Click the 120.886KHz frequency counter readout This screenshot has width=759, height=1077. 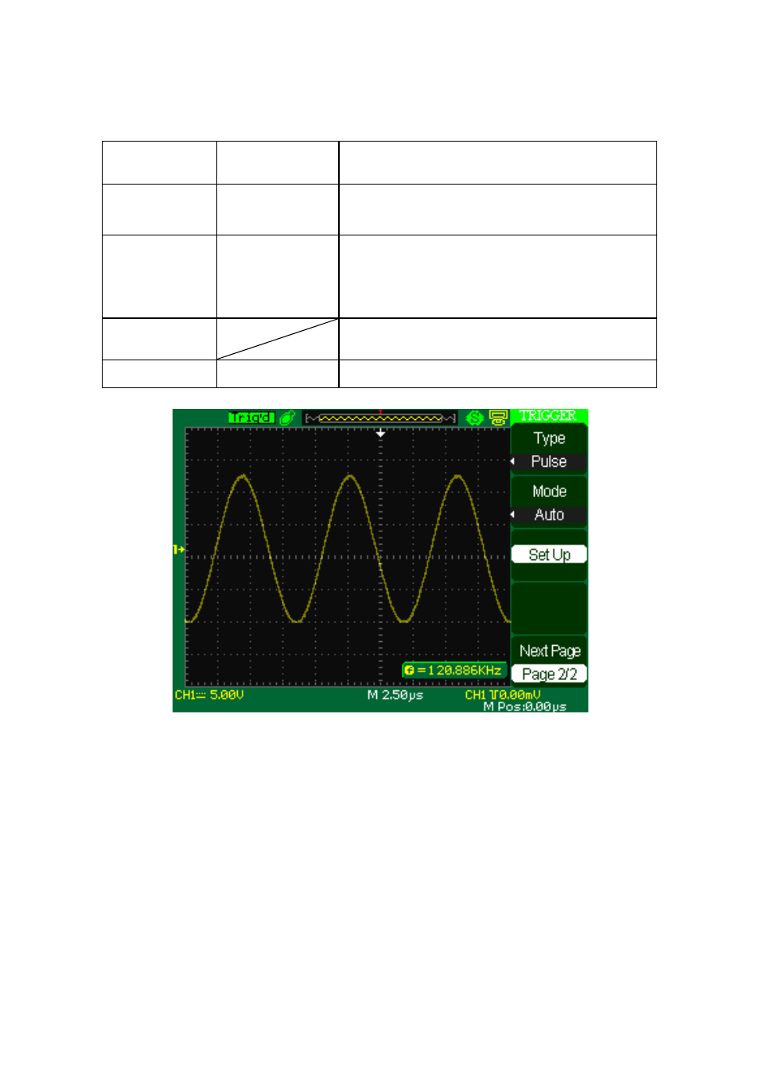click(x=453, y=671)
